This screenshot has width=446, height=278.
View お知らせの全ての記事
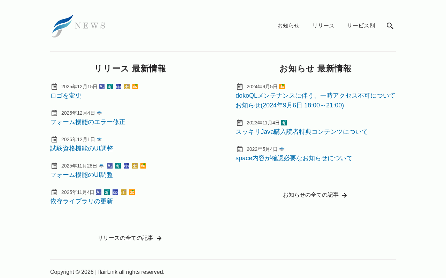click(x=315, y=195)
